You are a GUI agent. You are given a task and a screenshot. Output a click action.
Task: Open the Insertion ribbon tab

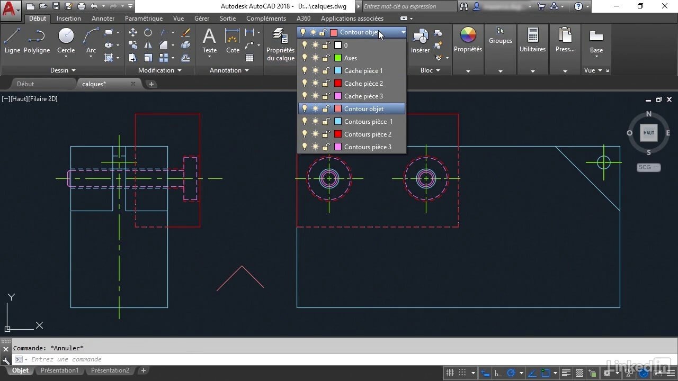point(69,19)
